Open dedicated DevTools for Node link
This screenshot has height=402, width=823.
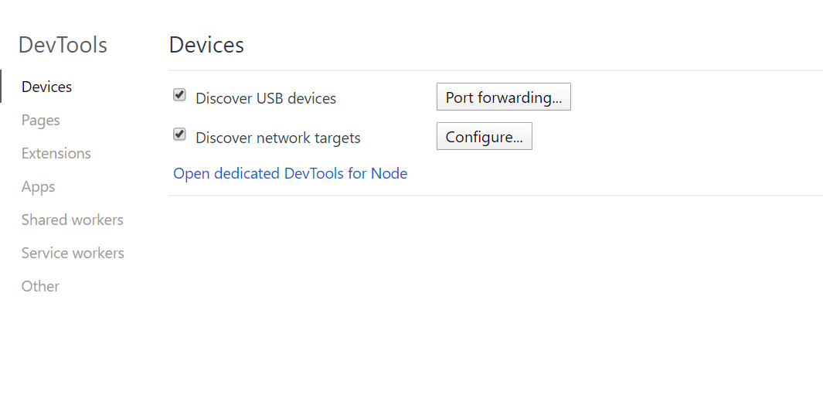[x=290, y=173]
